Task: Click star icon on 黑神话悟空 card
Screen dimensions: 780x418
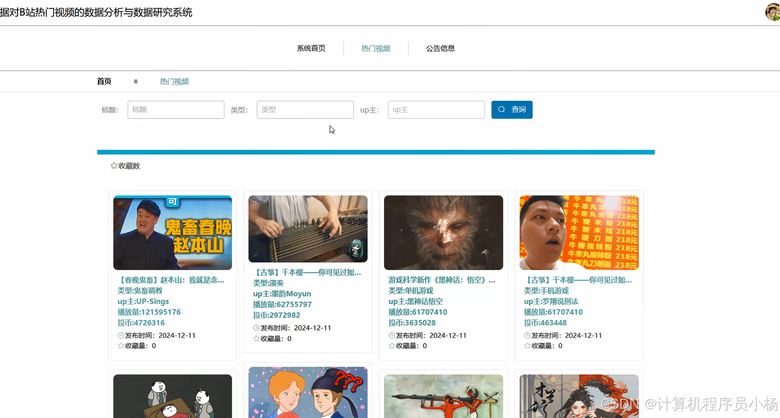Action: point(392,346)
